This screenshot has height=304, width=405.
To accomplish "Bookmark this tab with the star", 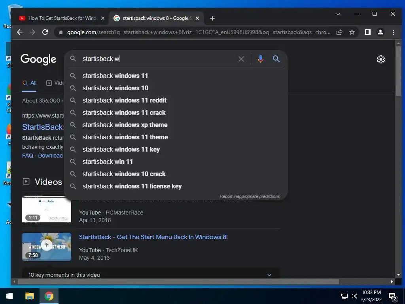I will [x=352, y=32].
